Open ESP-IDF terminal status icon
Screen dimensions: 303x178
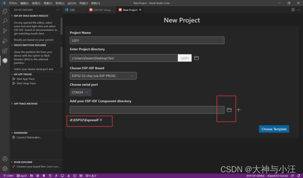[x=75, y=176]
